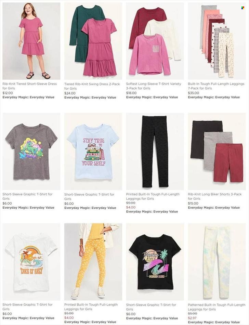Click the black printed leggings product image
This screenshot has height=325, width=249.
point(155,152)
